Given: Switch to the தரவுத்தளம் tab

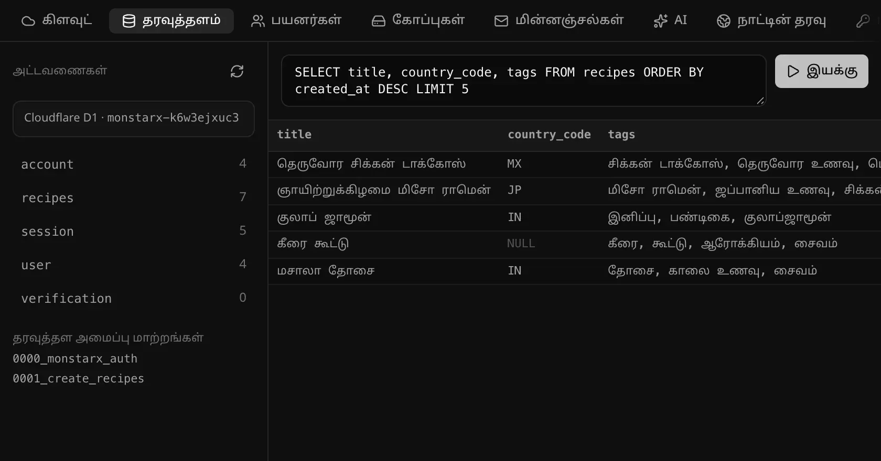Looking at the screenshot, I should (x=171, y=21).
